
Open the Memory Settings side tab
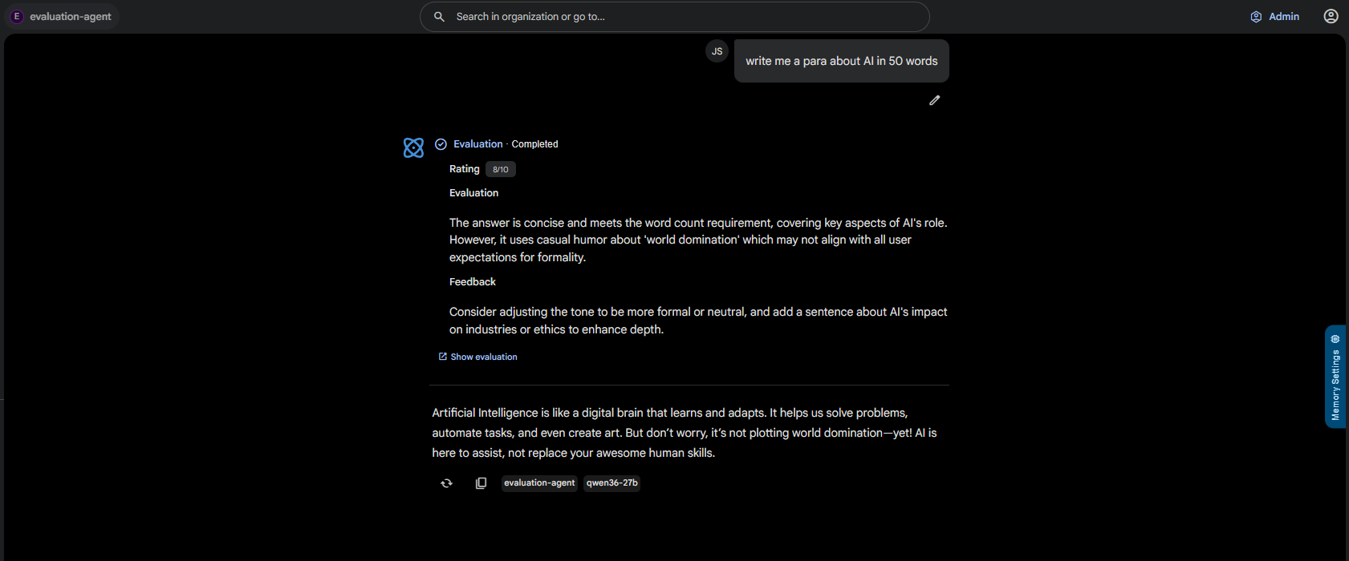point(1335,377)
